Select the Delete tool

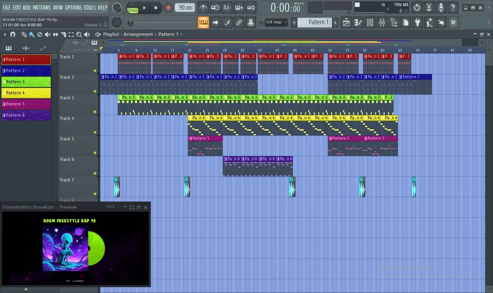pyautogui.click(x=40, y=35)
